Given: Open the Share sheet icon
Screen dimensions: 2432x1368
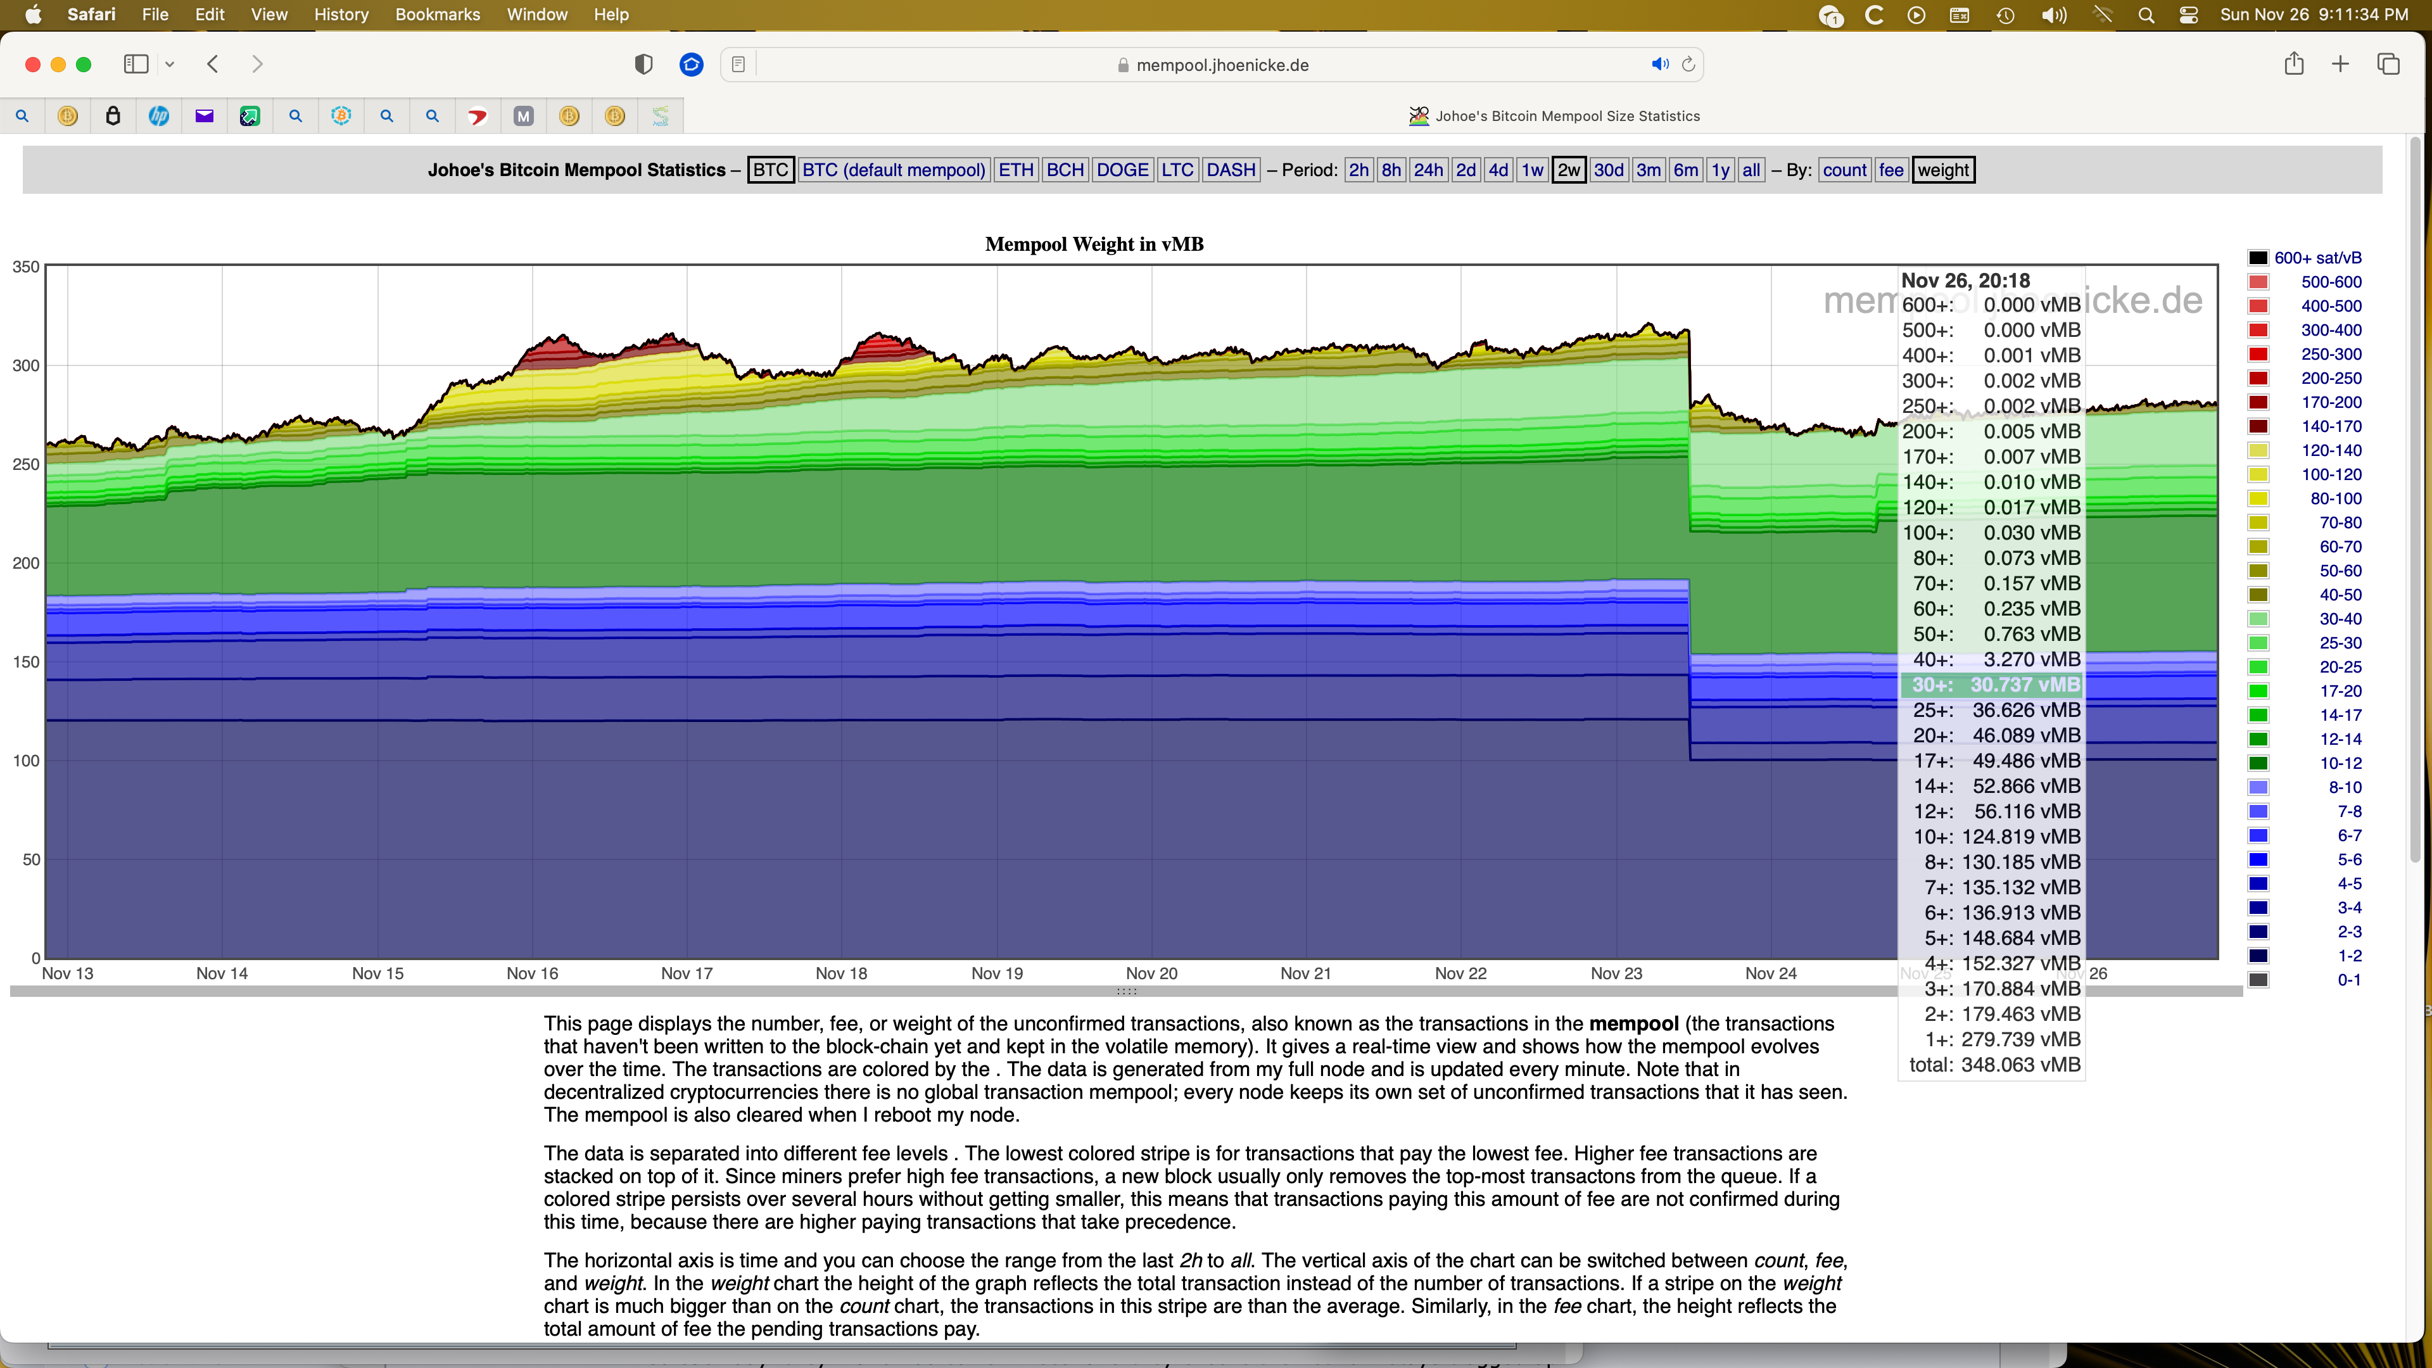Looking at the screenshot, I should (x=2294, y=64).
